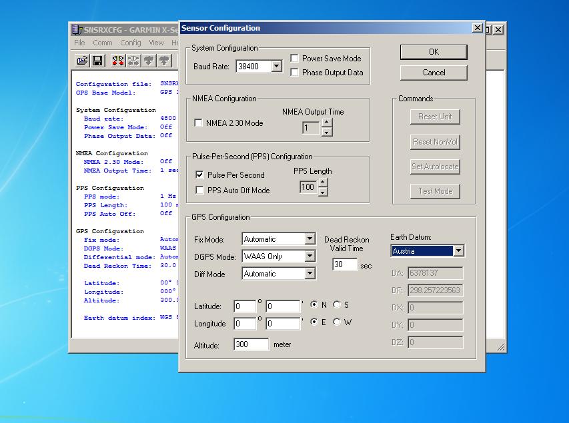569x423 pixels.
Task: Enable Phase Output Data checkbox
Action: tap(295, 73)
